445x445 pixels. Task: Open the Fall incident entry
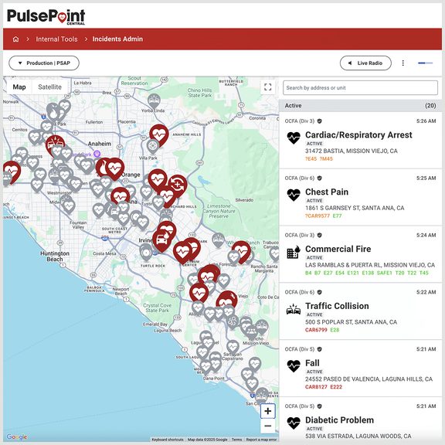360,369
